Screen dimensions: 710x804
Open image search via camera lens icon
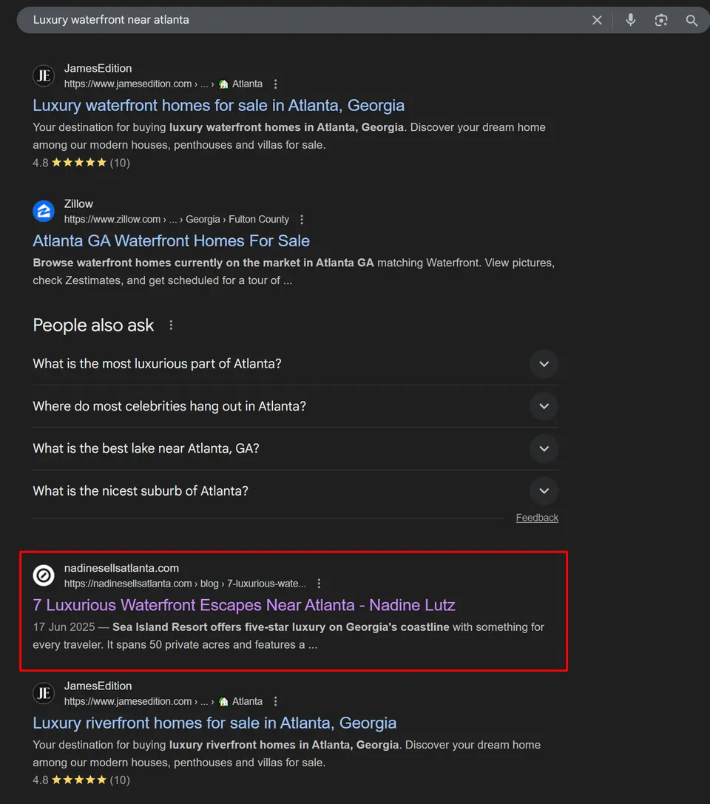pyautogui.click(x=660, y=20)
